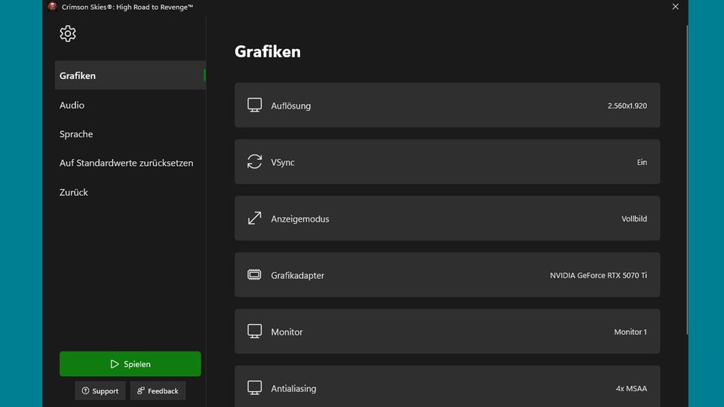Click the monitor icon beside Auflösung

pos(254,106)
